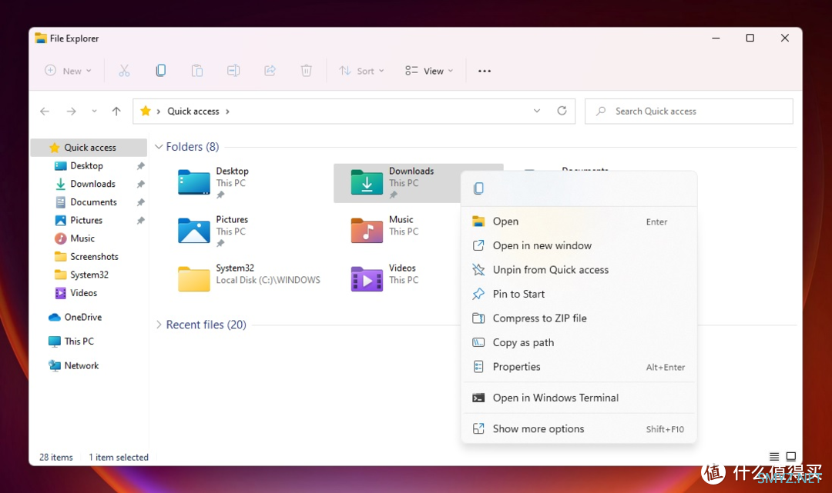This screenshot has width=832, height=493.
Task: Click the pin icon beside sidebar Pictures
Action: pos(141,220)
